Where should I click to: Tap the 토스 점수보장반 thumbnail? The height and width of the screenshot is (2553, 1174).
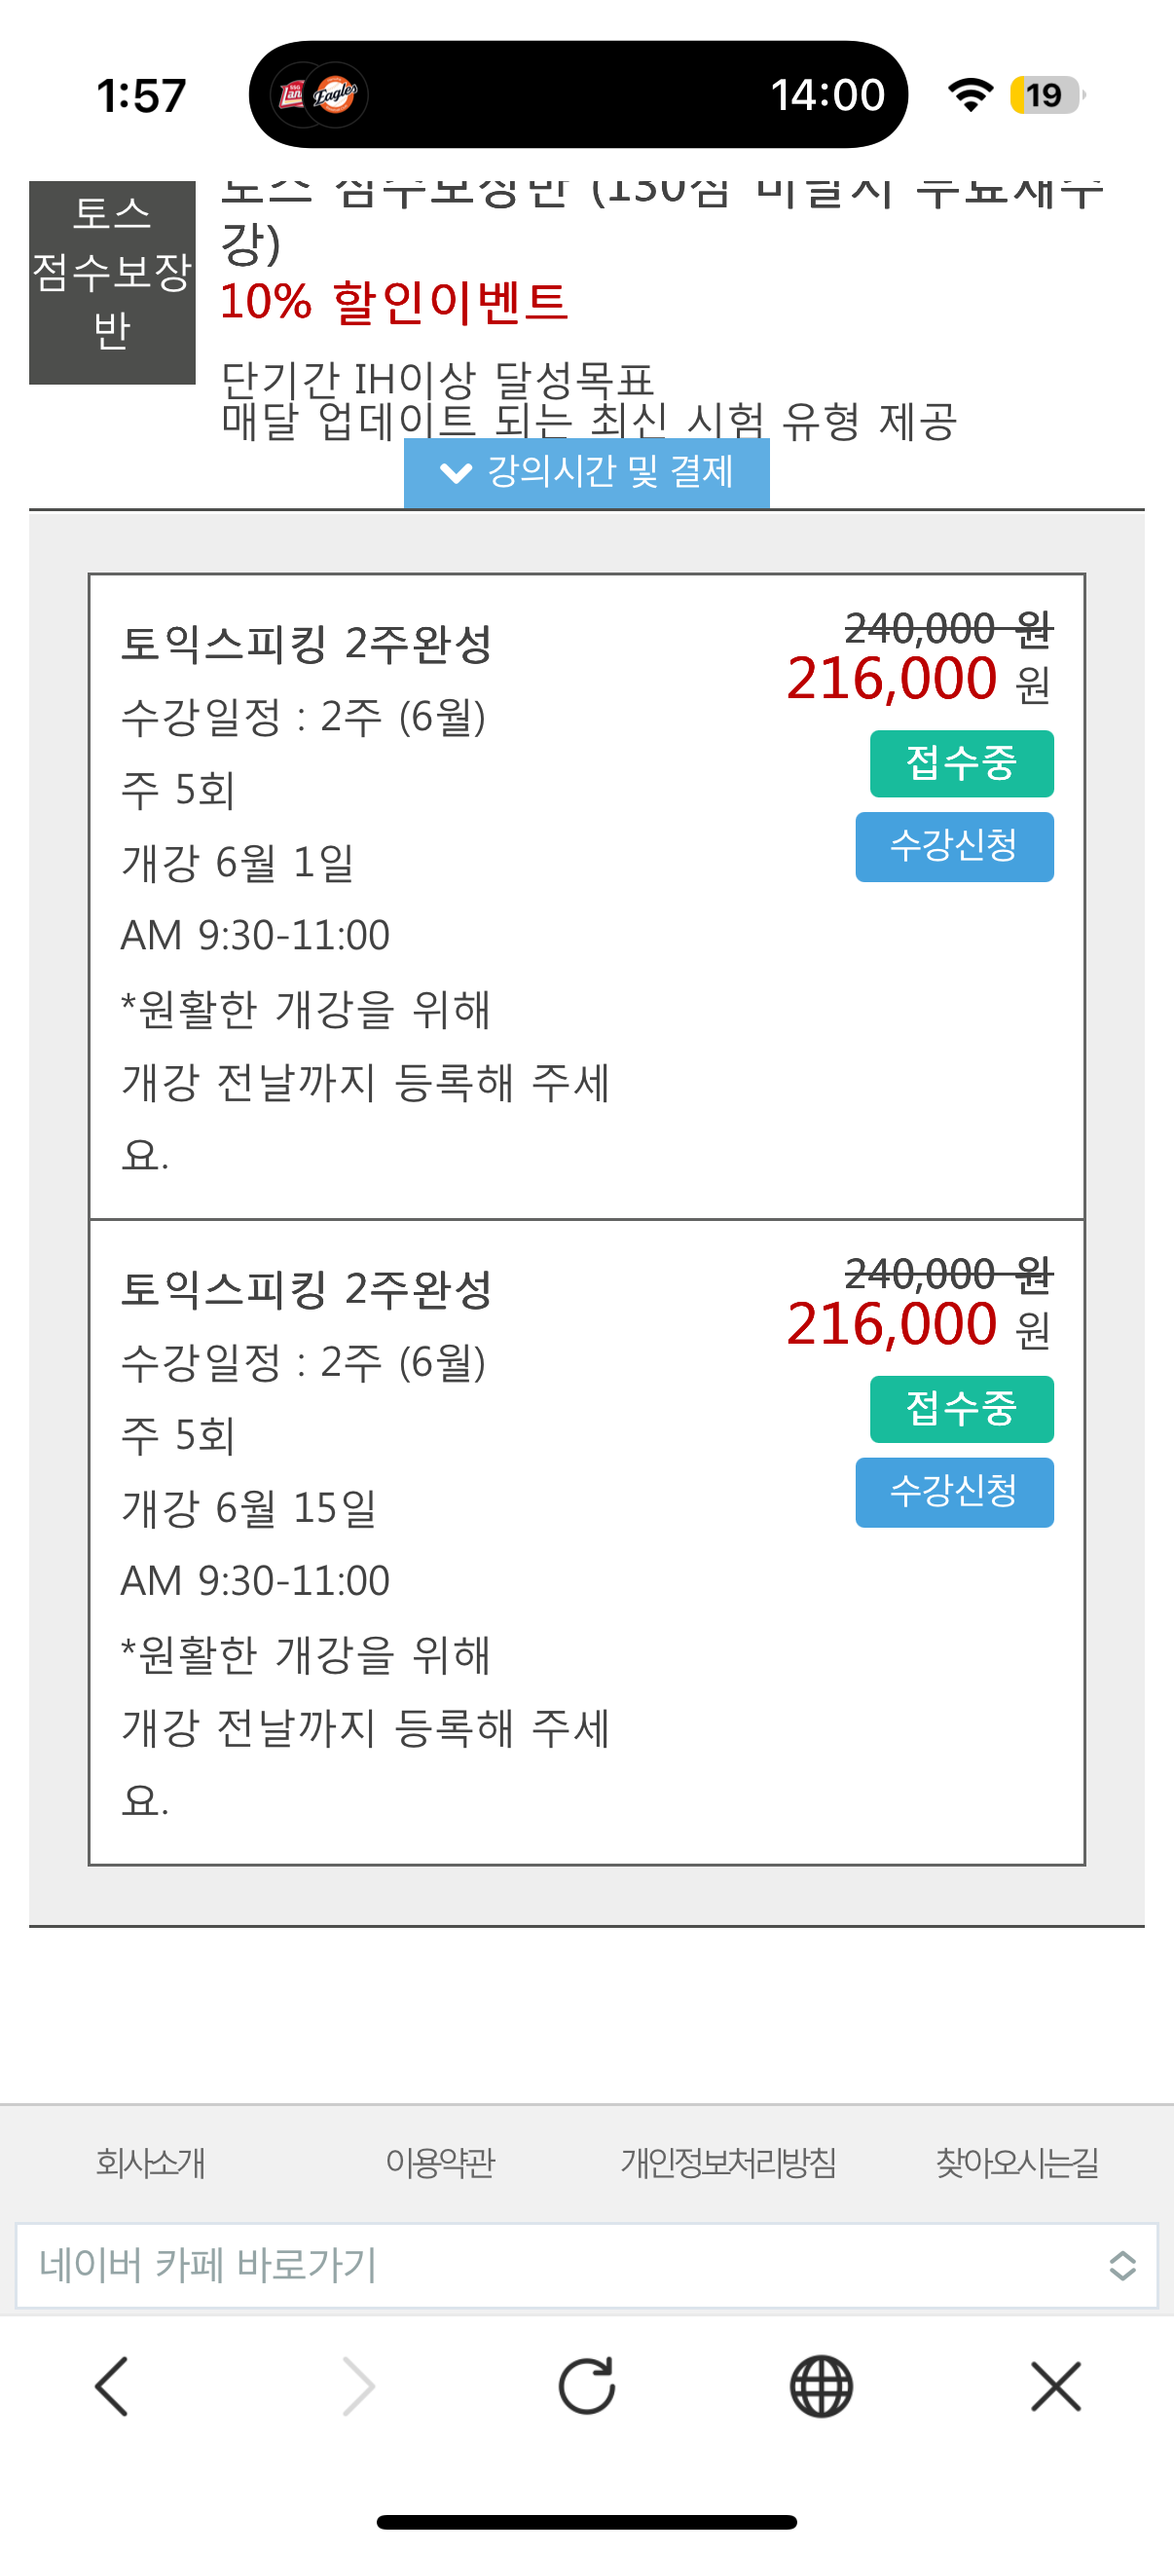coord(112,282)
